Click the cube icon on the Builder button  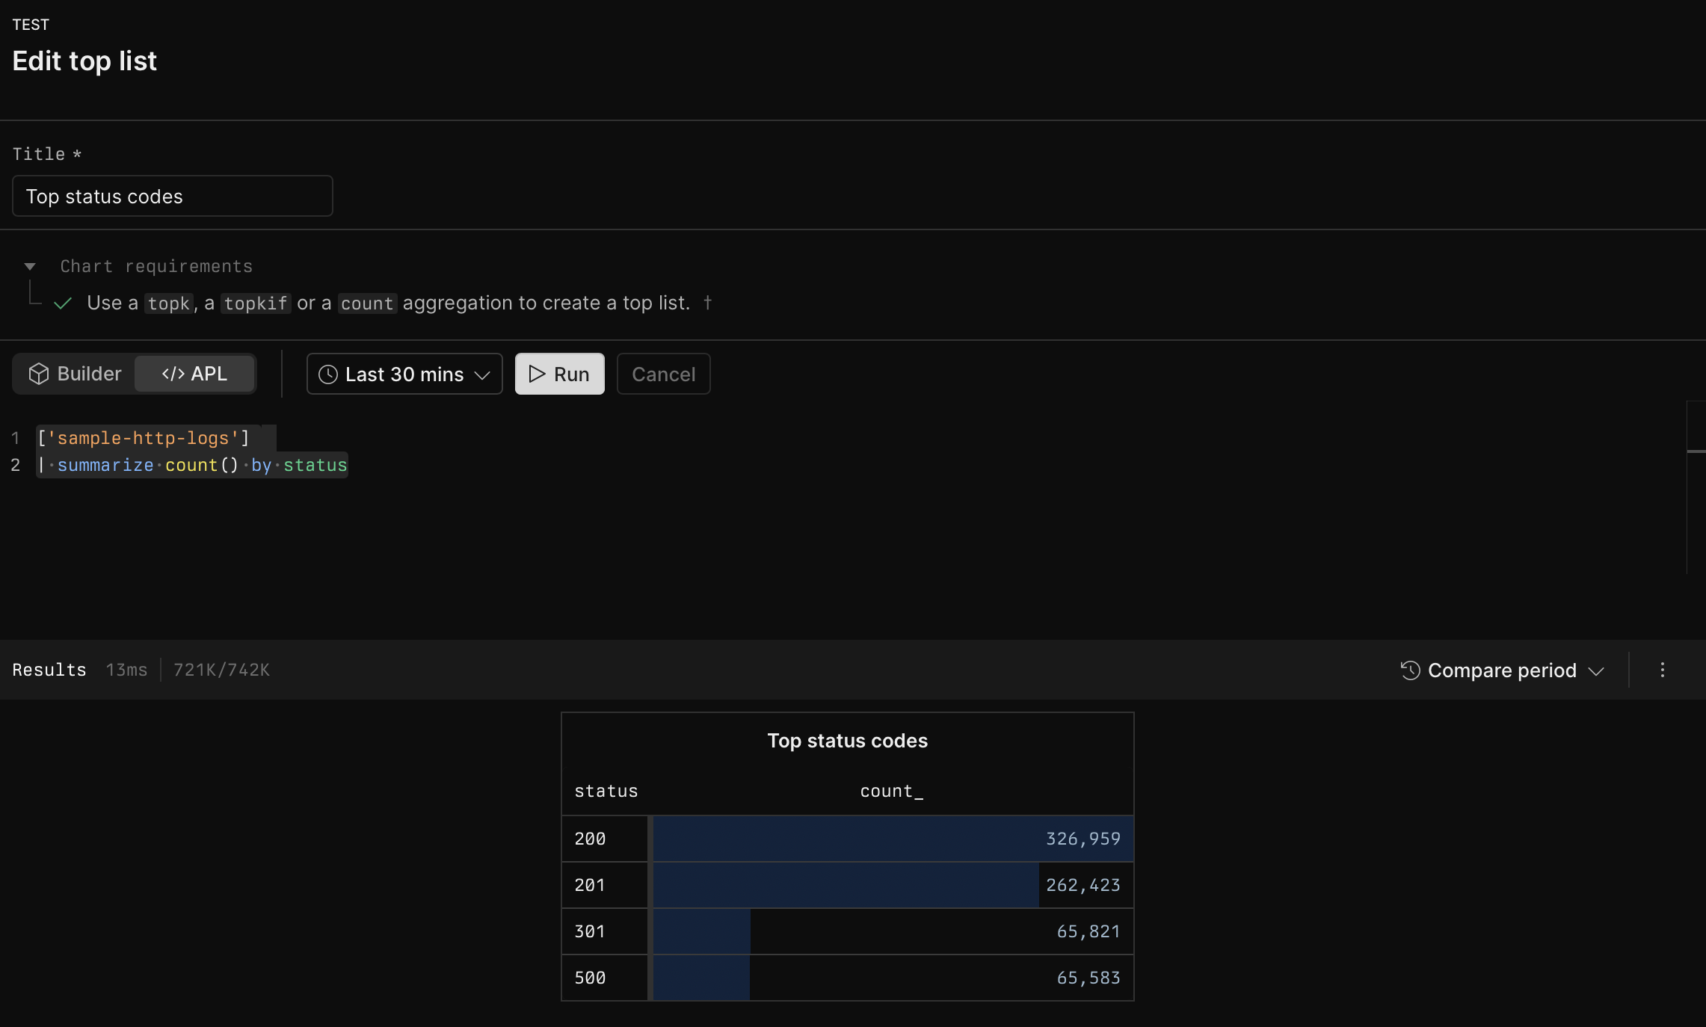click(x=39, y=374)
